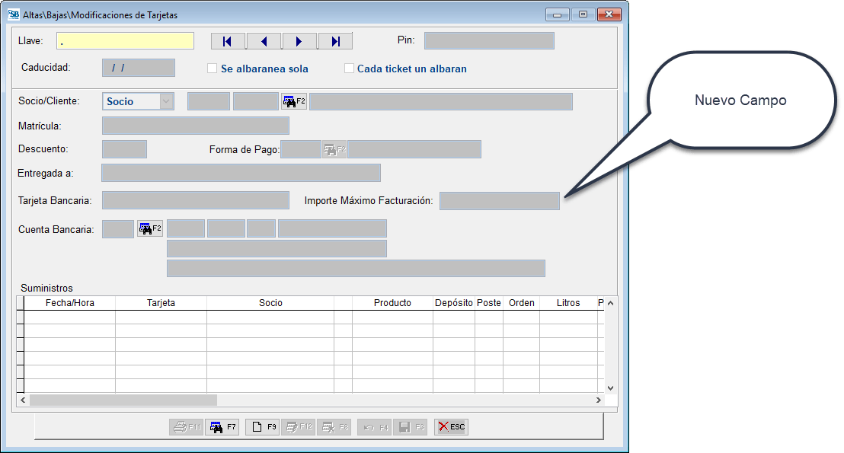Click the Importe Máximo Facturación field

tap(499, 201)
